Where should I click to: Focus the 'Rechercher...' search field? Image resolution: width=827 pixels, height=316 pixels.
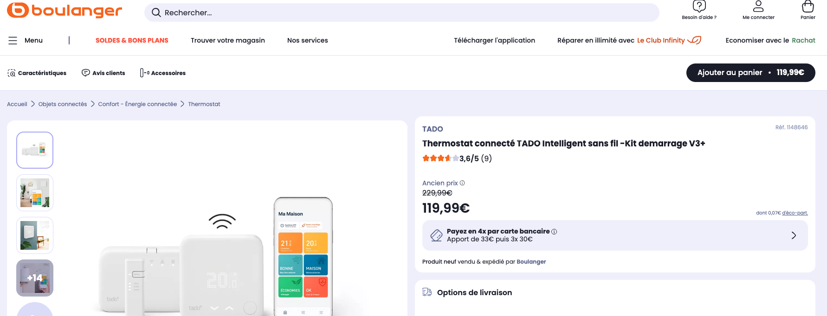pos(401,13)
